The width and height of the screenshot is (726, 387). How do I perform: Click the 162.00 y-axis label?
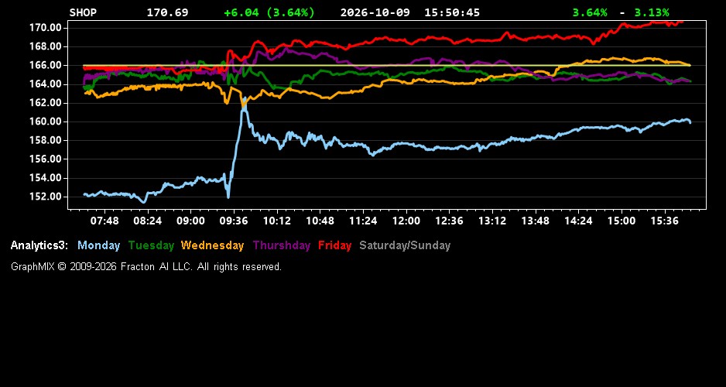pyautogui.click(x=44, y=103)
